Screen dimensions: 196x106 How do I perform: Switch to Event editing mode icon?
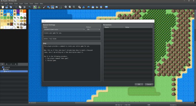39,7
